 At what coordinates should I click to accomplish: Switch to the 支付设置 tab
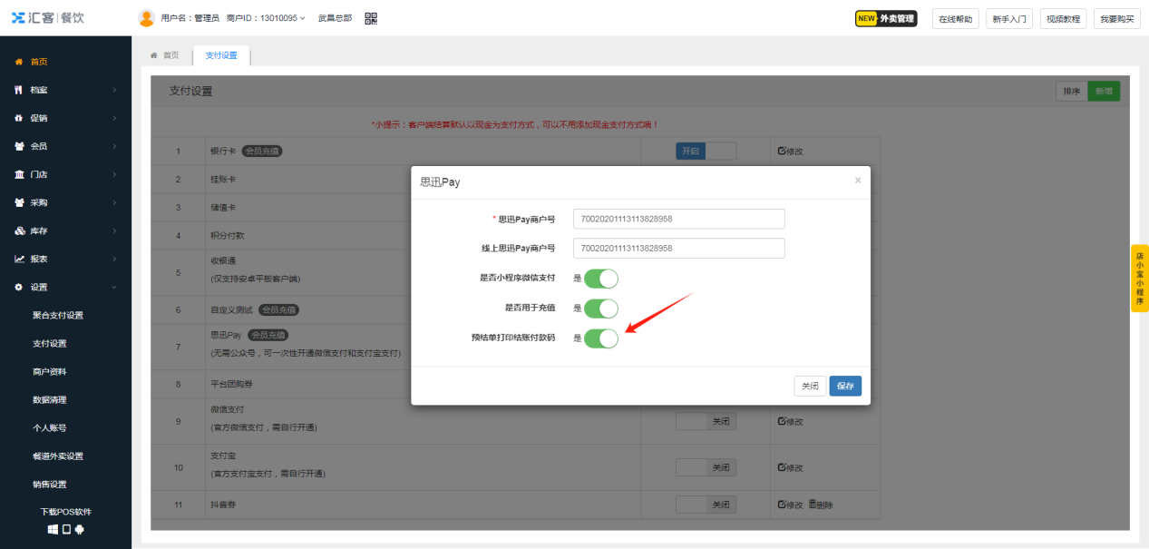[222, 54]
